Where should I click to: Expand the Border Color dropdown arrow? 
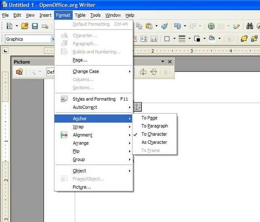pyautogui.click(x=205, y=39)
